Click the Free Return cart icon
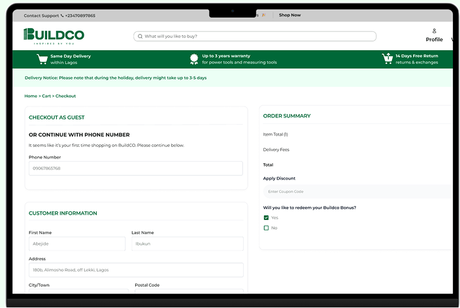The image size is (460, 308). (387, 59)
